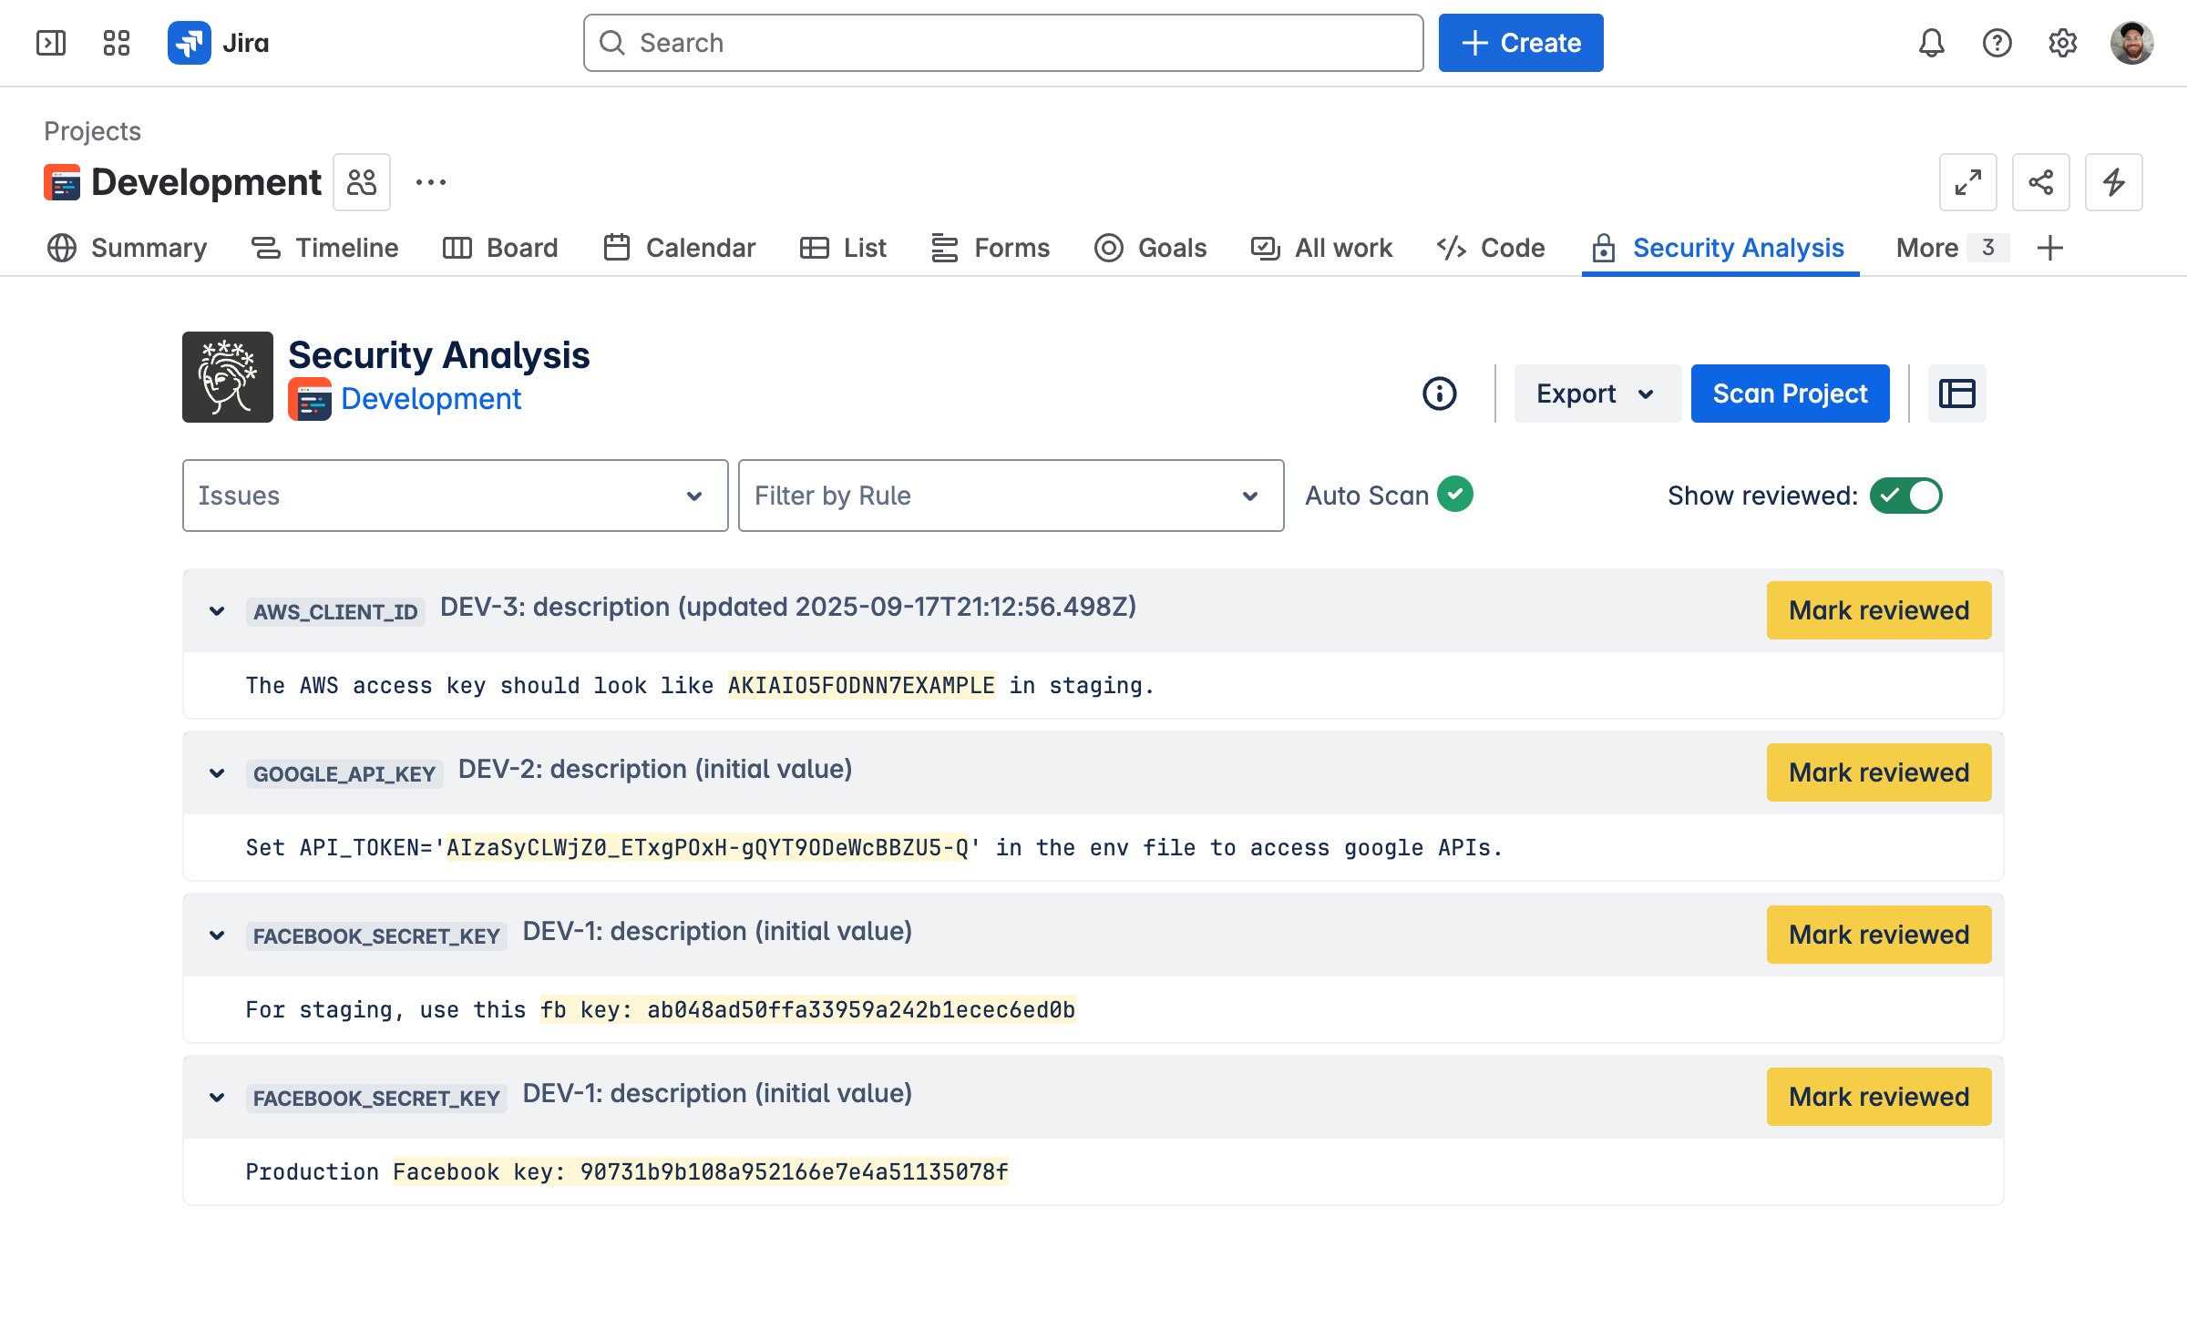
Task: Click the info circle icon
Action: 1439,394
